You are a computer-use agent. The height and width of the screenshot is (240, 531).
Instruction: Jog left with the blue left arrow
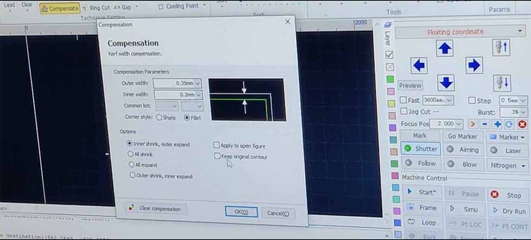tap(419, 65)
